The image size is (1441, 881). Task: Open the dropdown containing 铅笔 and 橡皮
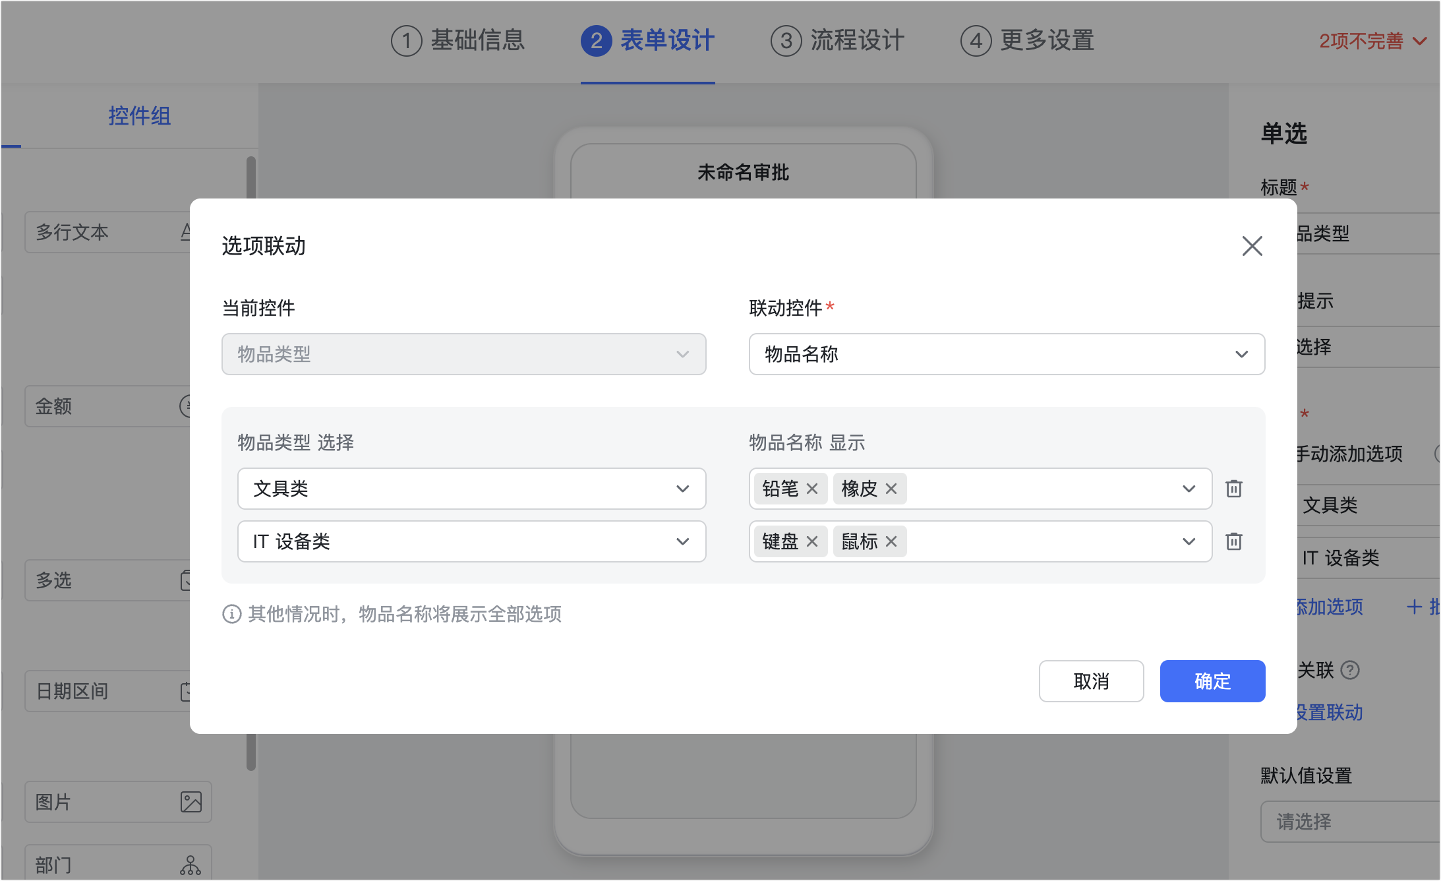click(x=980, y=489)
